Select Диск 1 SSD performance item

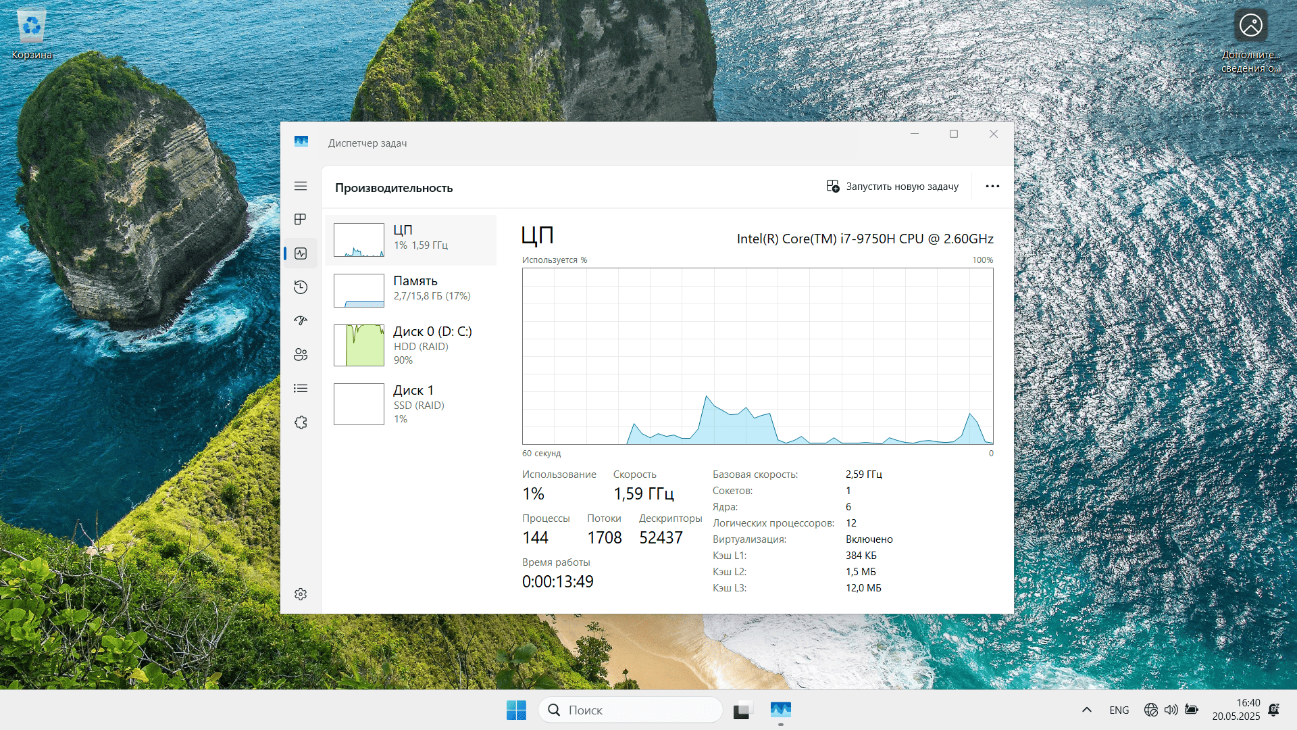(x=411, y=404)
